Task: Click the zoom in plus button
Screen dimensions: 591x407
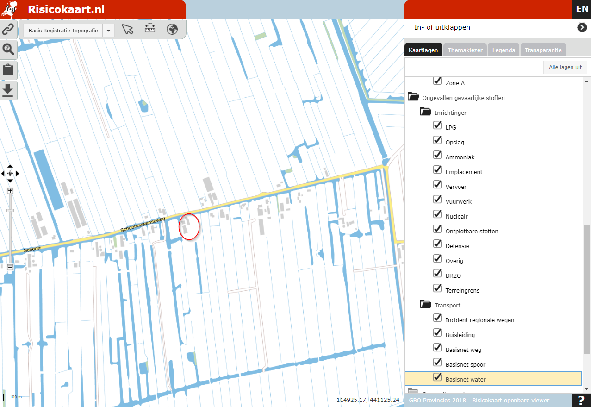Action: click(10, 191)
